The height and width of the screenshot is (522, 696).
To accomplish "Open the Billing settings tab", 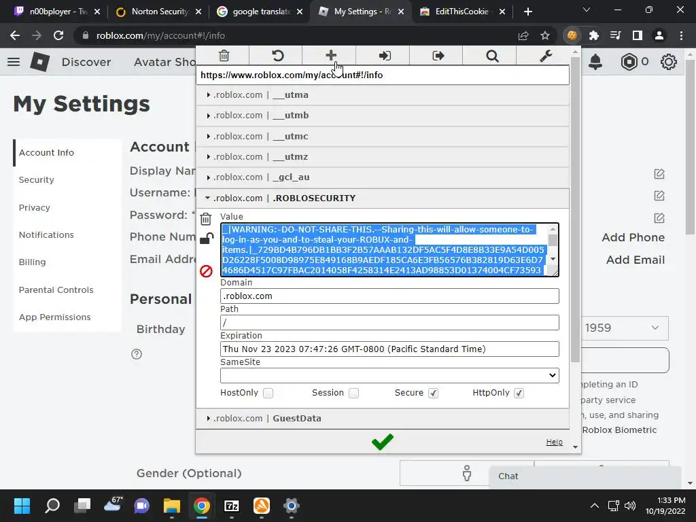I will [x=32, y=262].
